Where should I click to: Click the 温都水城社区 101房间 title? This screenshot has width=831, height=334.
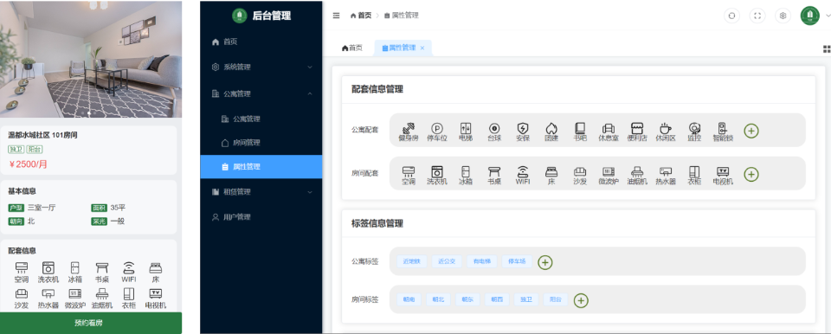[42, 135]
